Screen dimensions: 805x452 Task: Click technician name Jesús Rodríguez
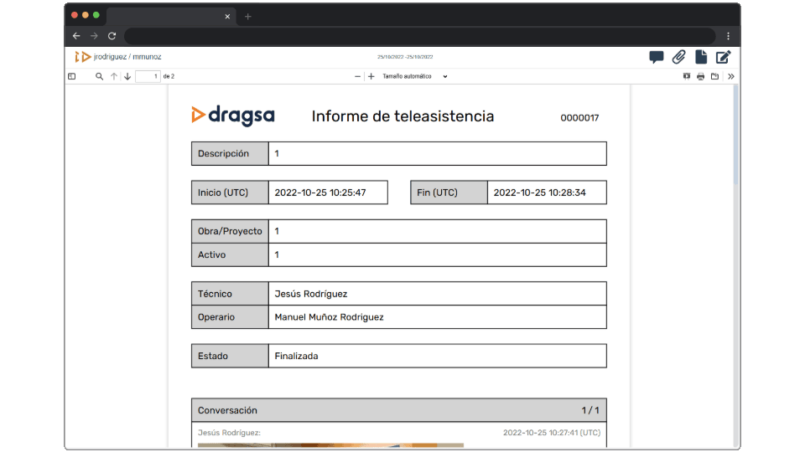coord(311,294)
